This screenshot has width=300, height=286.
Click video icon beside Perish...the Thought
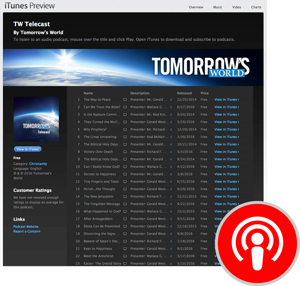(125, 189)
